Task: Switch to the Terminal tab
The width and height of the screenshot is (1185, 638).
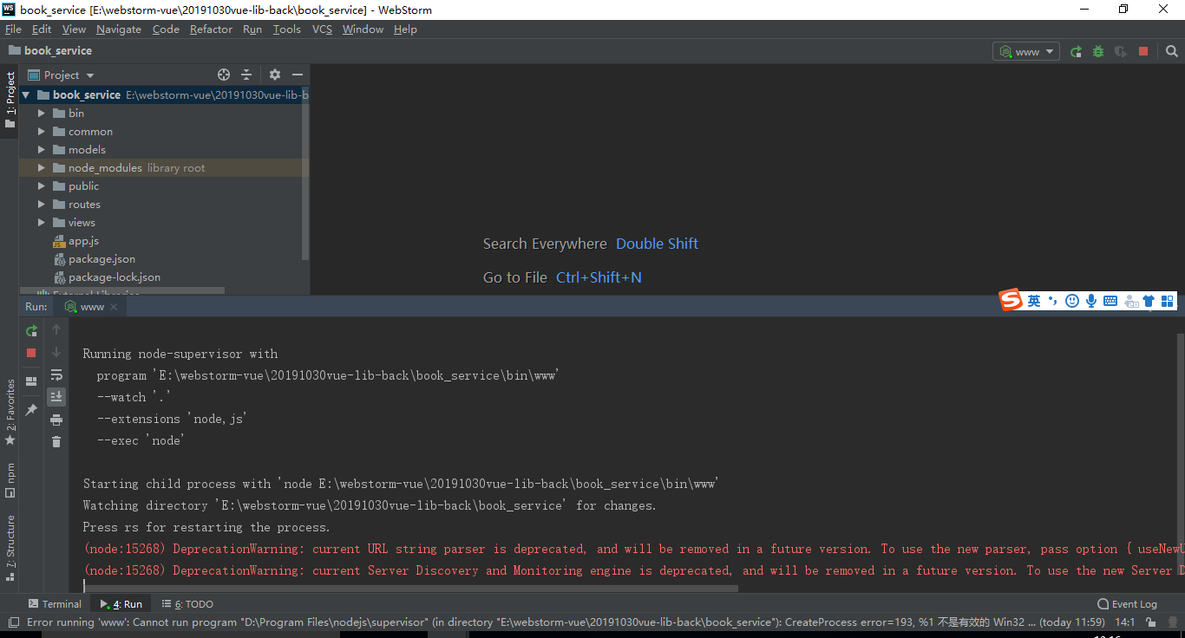Action: pyautogui.click(x=55, y=603)
